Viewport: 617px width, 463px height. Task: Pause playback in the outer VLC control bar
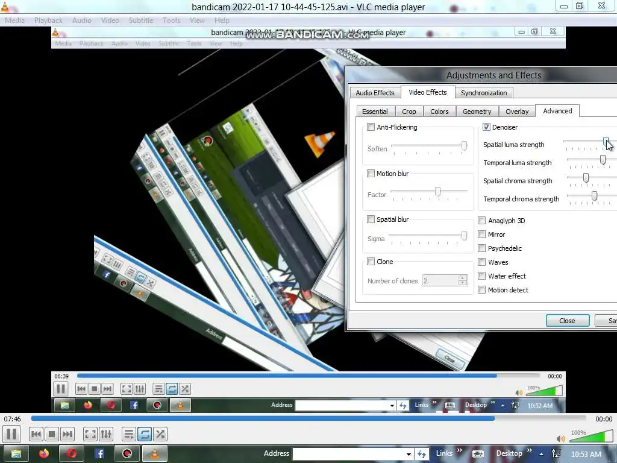click(12, 434)
